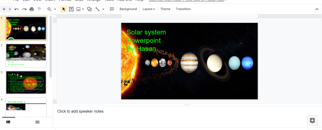Click the zoom magnifier tool
This screenshot has height=130, width=322.
[x=49, y=9]
